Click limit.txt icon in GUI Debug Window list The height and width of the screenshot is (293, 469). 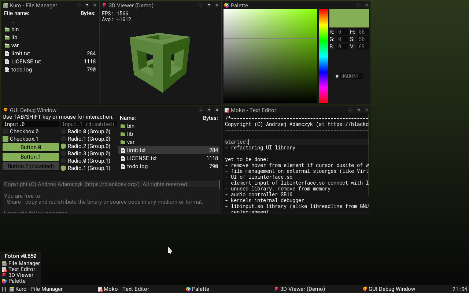123,150
